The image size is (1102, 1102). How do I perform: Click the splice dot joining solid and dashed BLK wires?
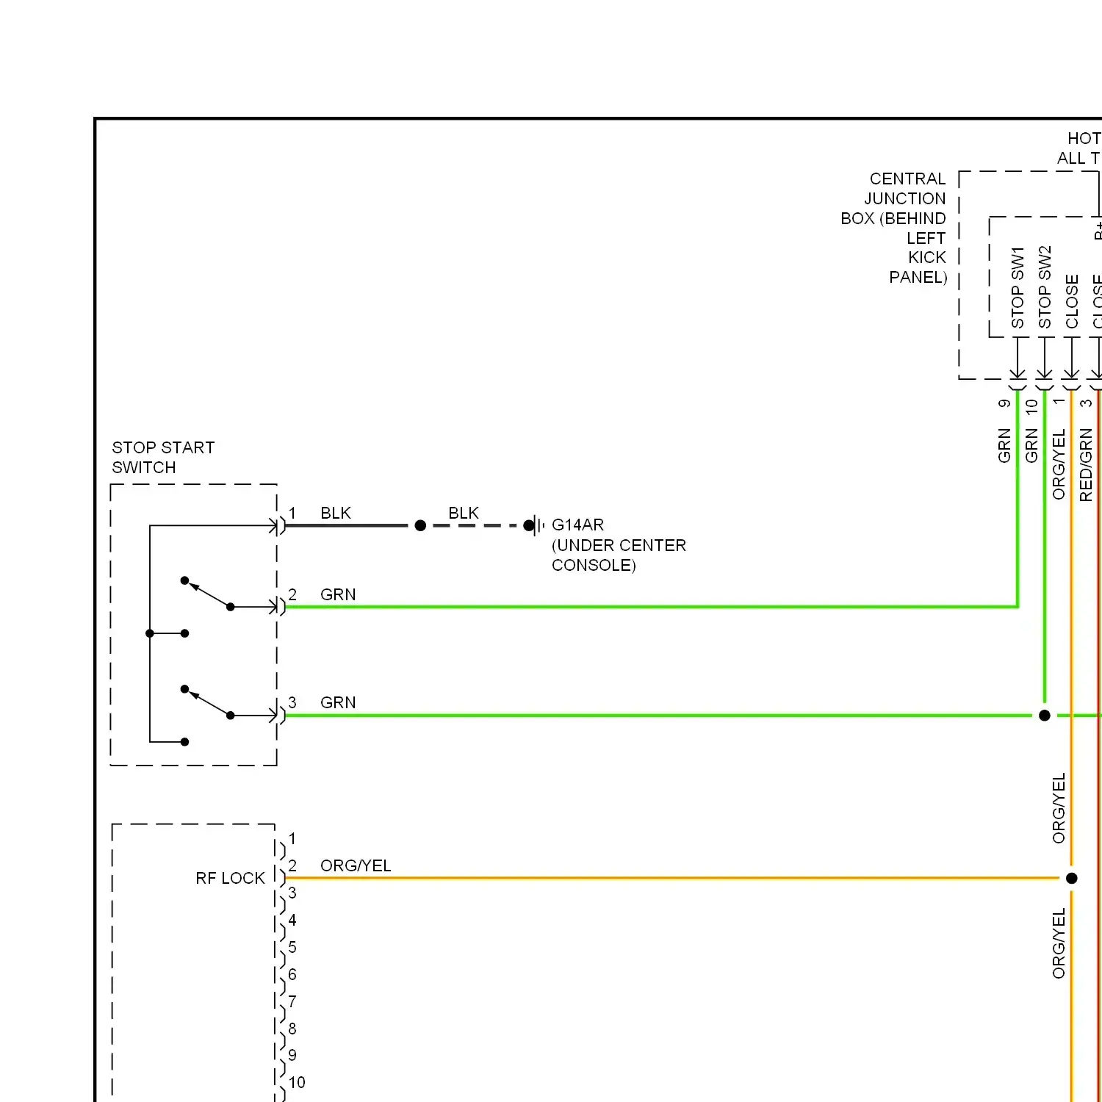(x=420, y=525)
